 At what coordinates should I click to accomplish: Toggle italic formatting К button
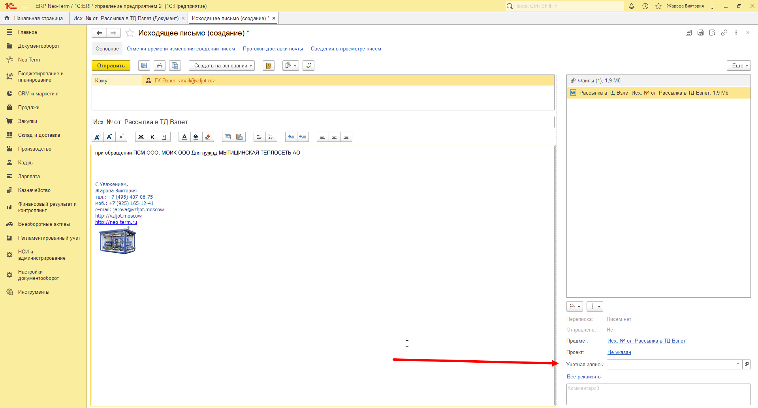point(152,137)
